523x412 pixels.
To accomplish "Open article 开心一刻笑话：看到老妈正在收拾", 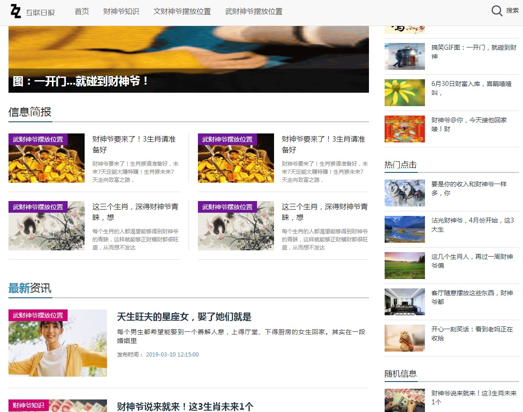I will point(472,334).
